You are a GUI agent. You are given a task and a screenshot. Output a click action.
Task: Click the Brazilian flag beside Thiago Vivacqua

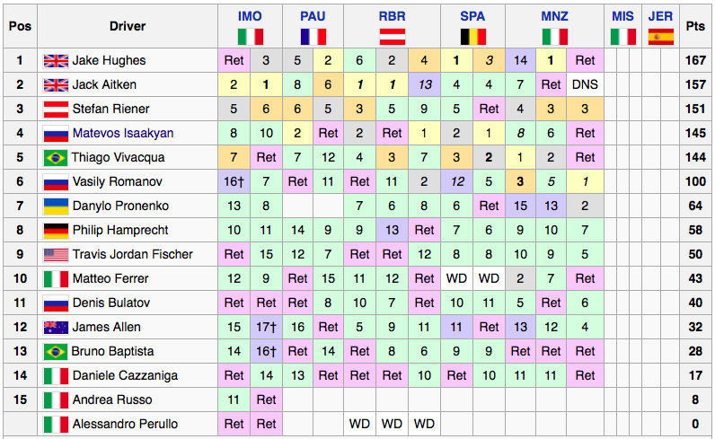pyautogui.click(x=56, y=158)
